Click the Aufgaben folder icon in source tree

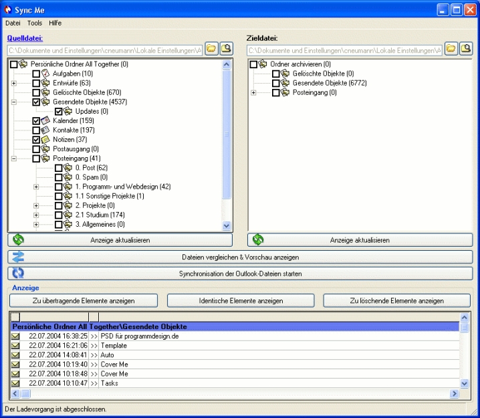(x=45, y=74)
